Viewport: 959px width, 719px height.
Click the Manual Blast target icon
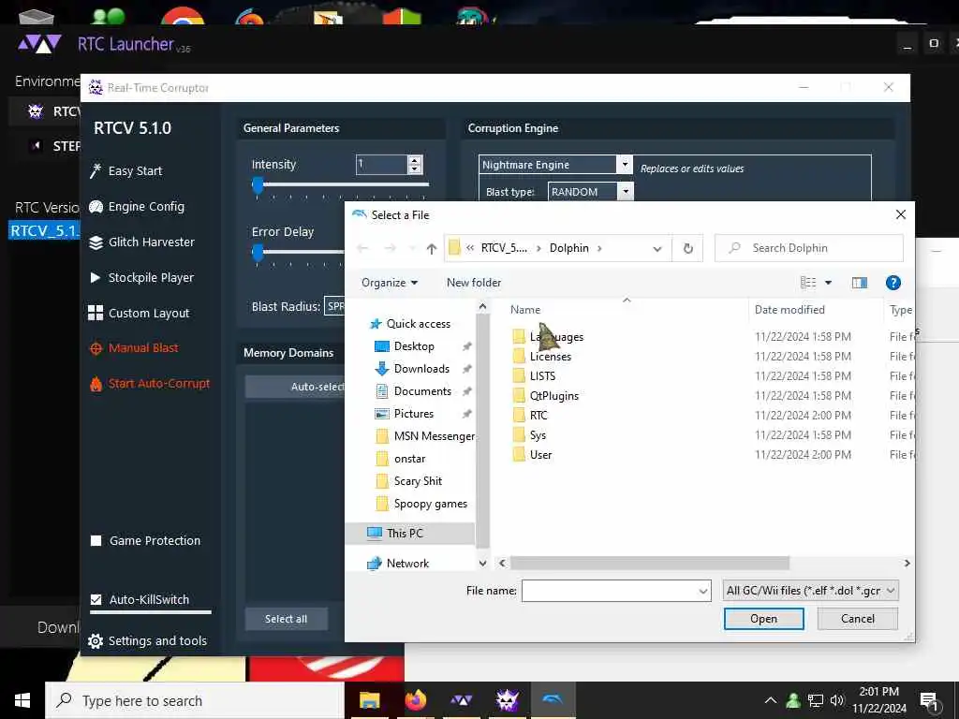(96, 348)
